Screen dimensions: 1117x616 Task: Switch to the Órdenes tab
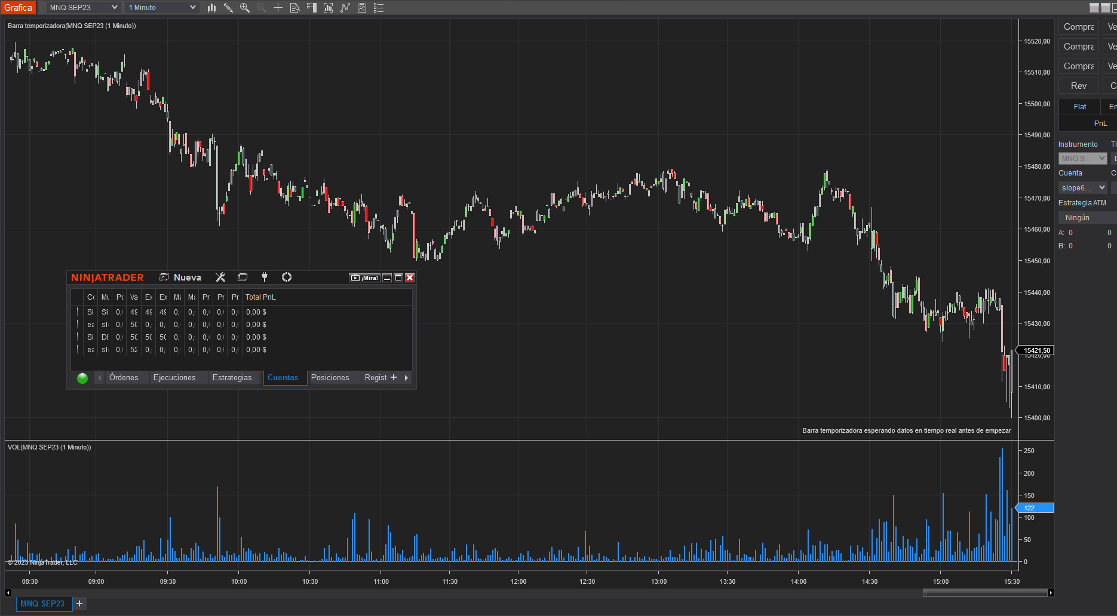tap(124, 378)
